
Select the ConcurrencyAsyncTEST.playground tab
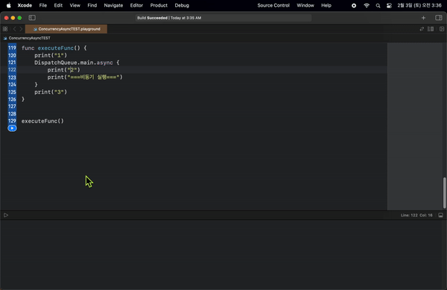click(66, 29)
